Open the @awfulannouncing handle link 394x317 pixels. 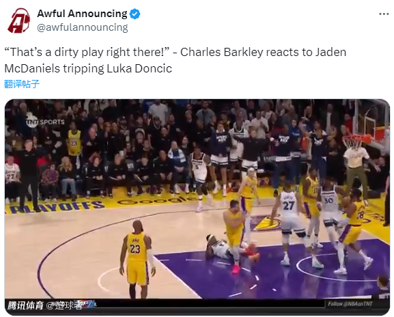[x=83, y=27]
